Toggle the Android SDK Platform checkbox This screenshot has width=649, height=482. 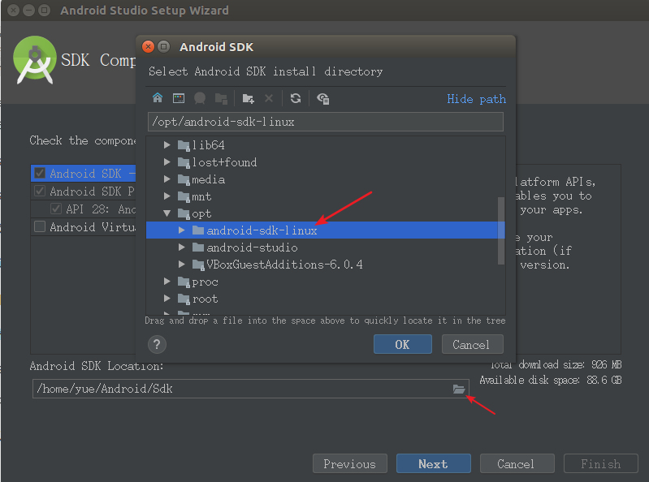click(40, 191)
